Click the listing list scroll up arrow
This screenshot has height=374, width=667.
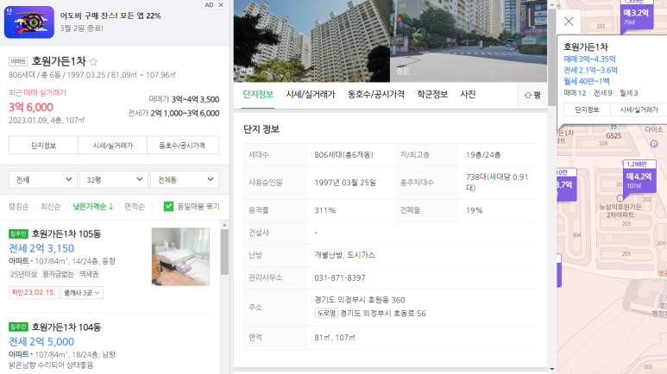point(224,225)
